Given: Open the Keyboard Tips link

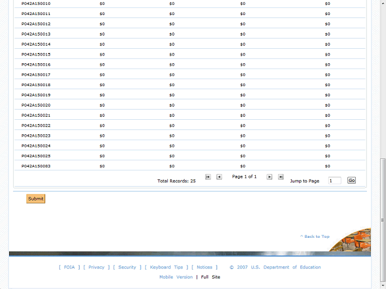Looking at the screenshot, I should click(166, 267).
